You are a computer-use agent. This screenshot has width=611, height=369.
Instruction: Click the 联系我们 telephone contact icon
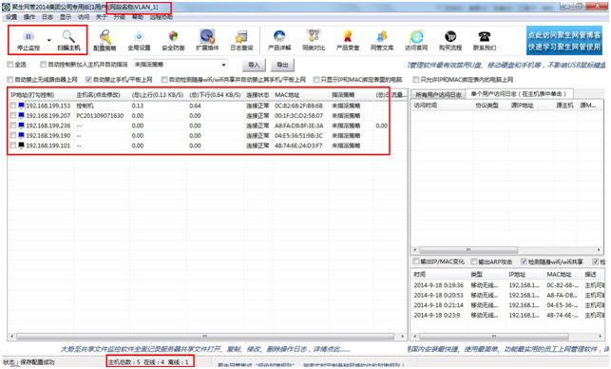pyautogui.click(x=485, y=37)
